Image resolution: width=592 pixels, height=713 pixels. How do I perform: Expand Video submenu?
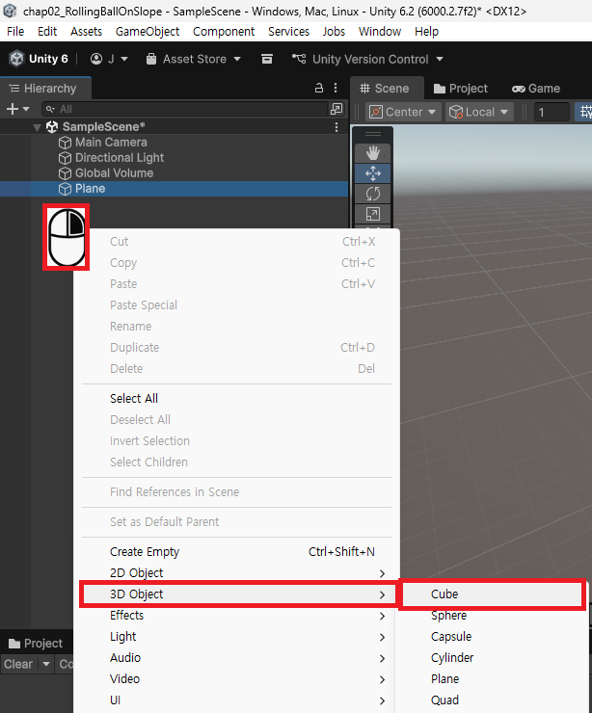point(236,679)
